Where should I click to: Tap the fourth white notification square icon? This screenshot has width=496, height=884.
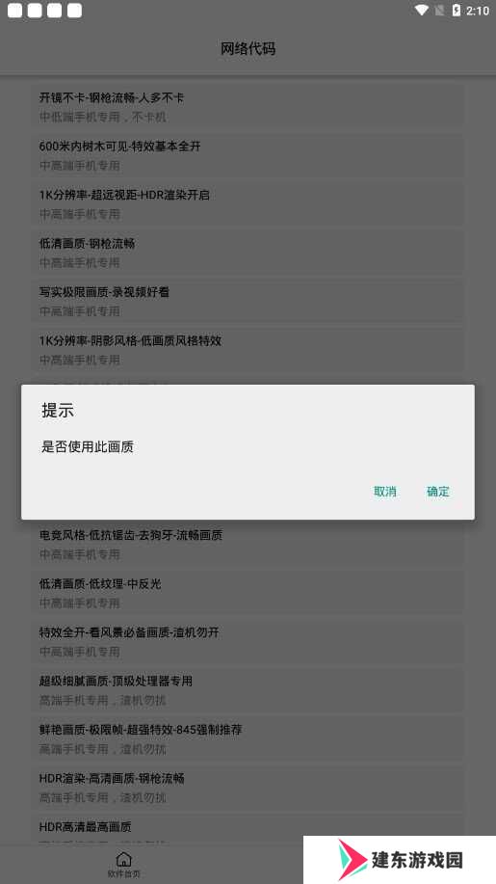pos(74,11)
